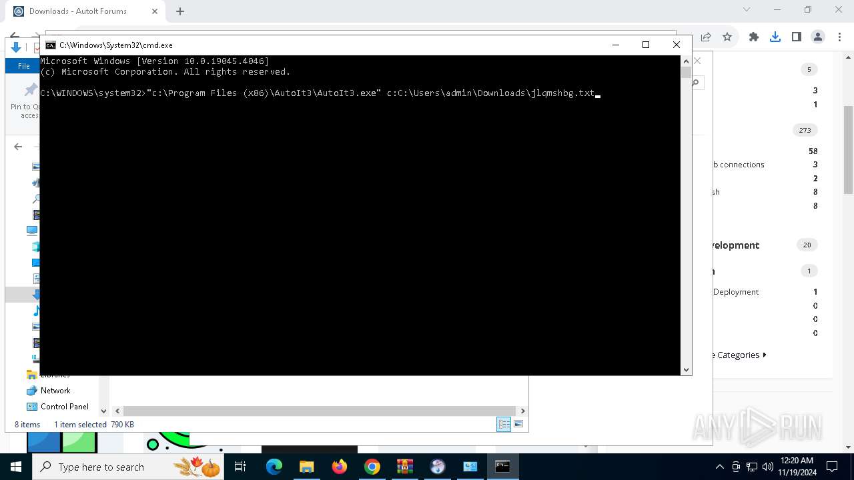The height and width of the screenshot is (480, 854).
Task: Launch Microsoft Edge from the taskbar
Action: point(274,467)
